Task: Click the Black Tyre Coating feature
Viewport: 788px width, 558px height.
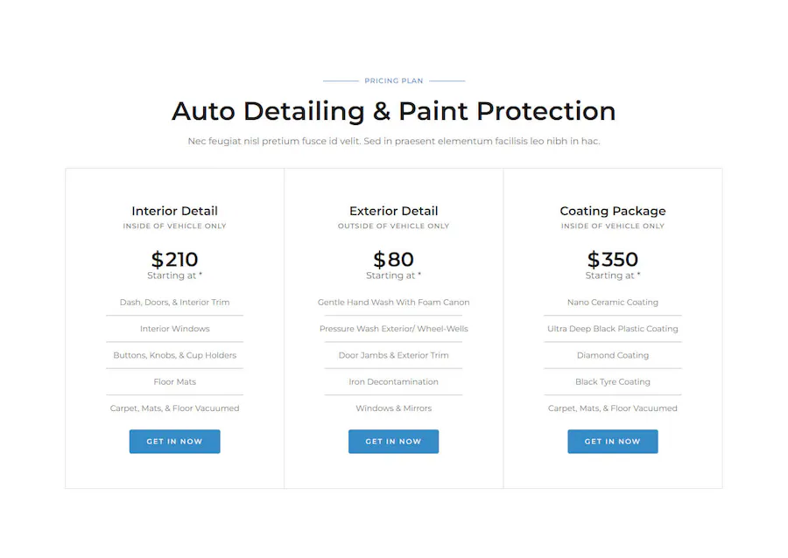Action: [x=613, y=382]
